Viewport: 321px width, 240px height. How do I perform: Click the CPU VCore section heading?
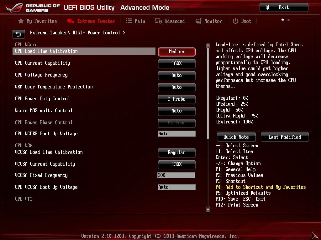click(x=26, y=44)
